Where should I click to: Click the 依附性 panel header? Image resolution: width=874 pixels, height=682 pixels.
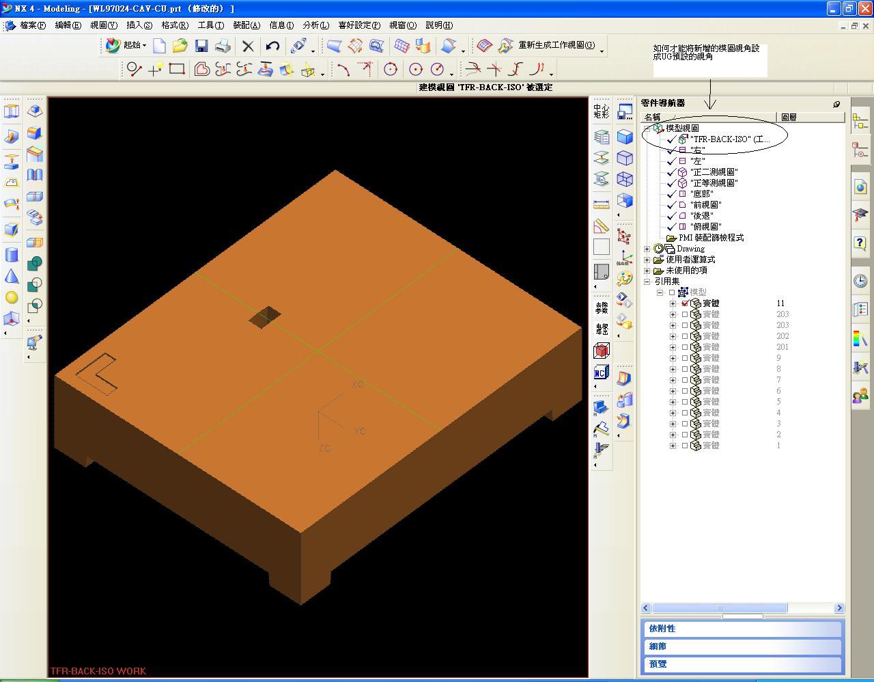click(743, 629)
